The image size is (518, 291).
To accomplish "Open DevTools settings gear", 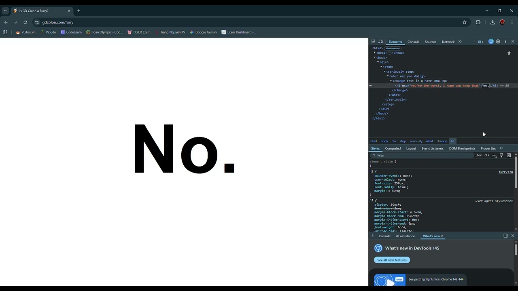I will click(498, 42).
